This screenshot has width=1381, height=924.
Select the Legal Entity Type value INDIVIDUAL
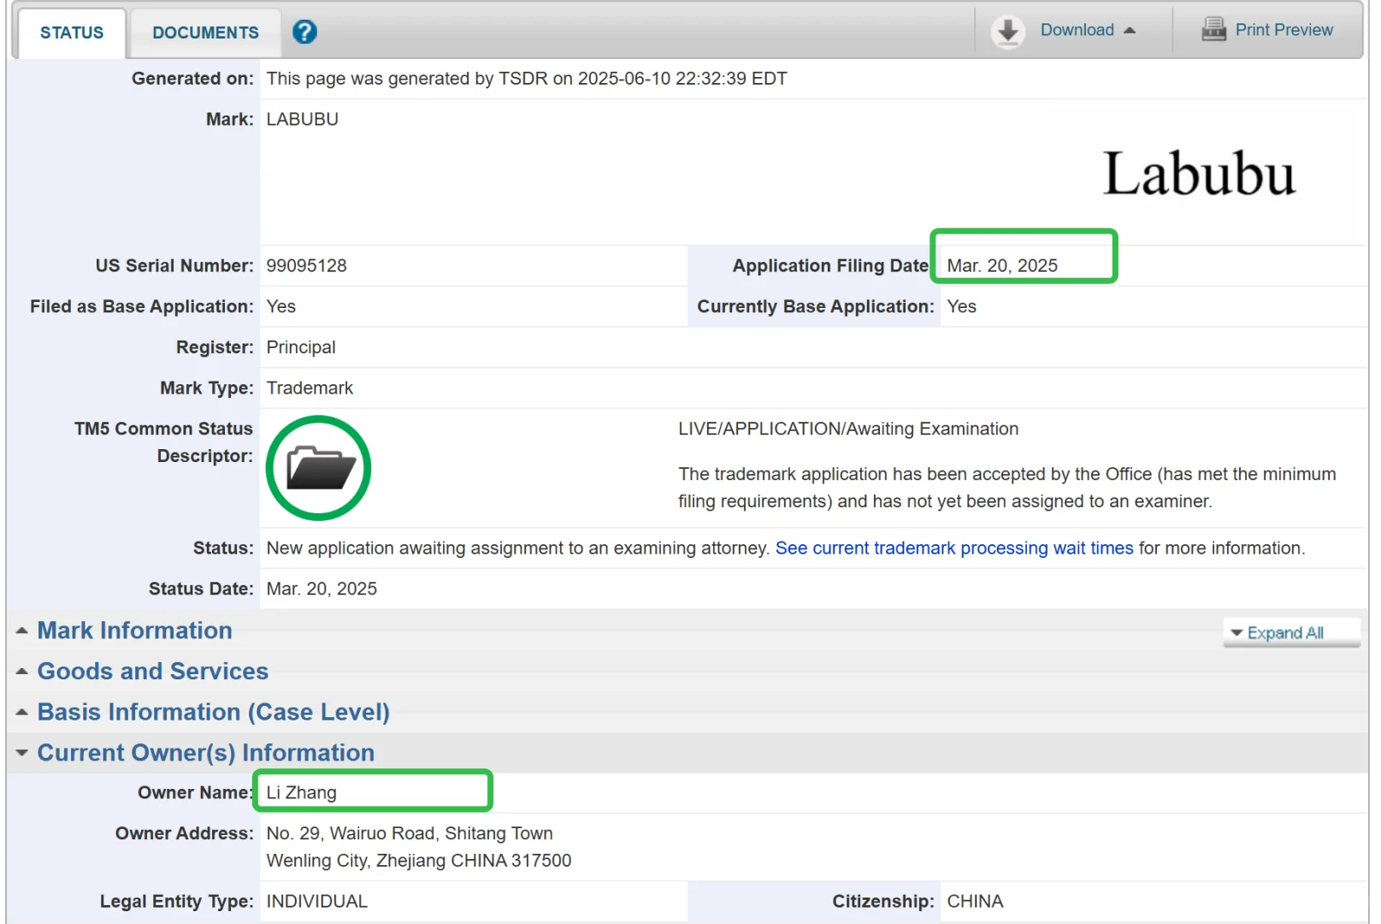tap(317, 902)
